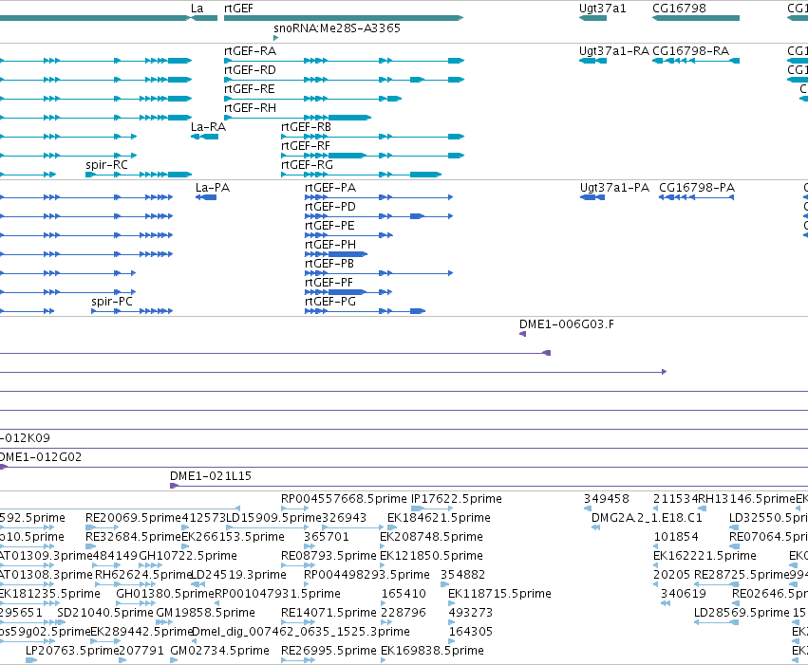The width and height of the screenshot is (808, 665).
Task: Click the rtGEF-PA protein label
Action: 330,188
